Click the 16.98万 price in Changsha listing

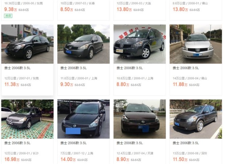click(x=12, y=159)
